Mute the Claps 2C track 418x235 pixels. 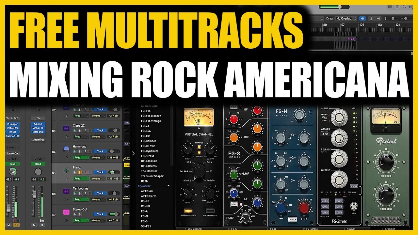(75, 131)
